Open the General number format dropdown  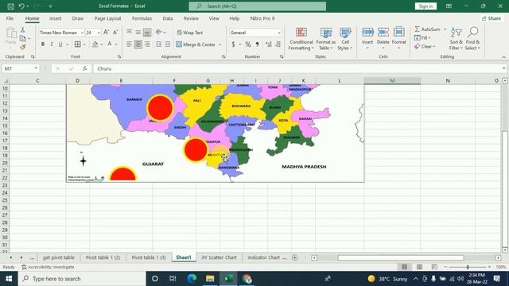(279, 33)
